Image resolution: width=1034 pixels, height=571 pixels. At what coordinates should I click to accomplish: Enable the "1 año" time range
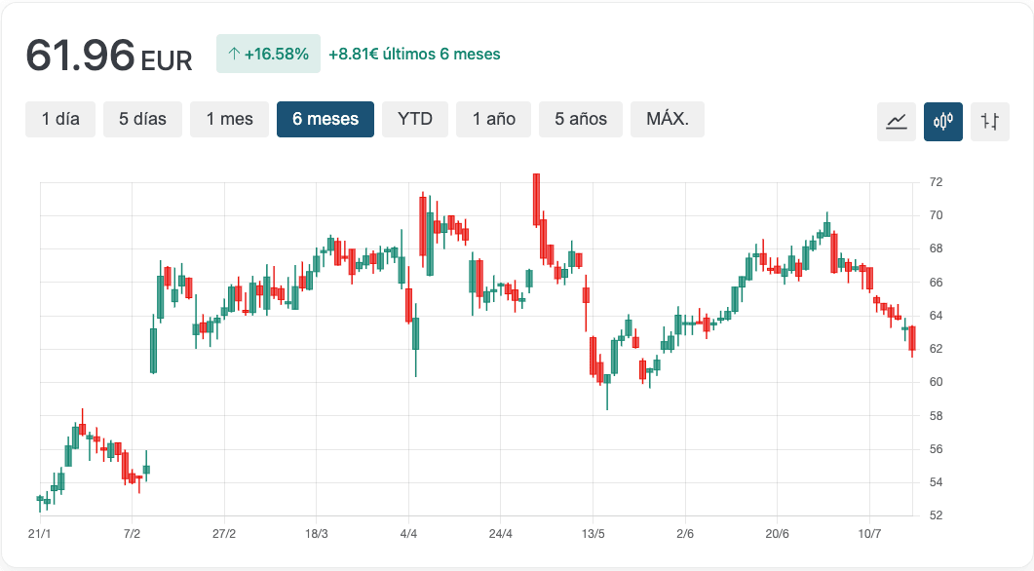493,119
